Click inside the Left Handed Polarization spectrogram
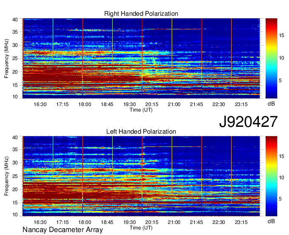The image size is (289, 235). [141, 176]
